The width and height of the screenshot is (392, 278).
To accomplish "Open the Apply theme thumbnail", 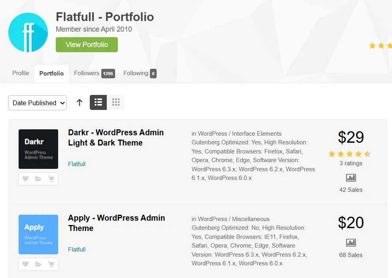I will tap(38, 235).
